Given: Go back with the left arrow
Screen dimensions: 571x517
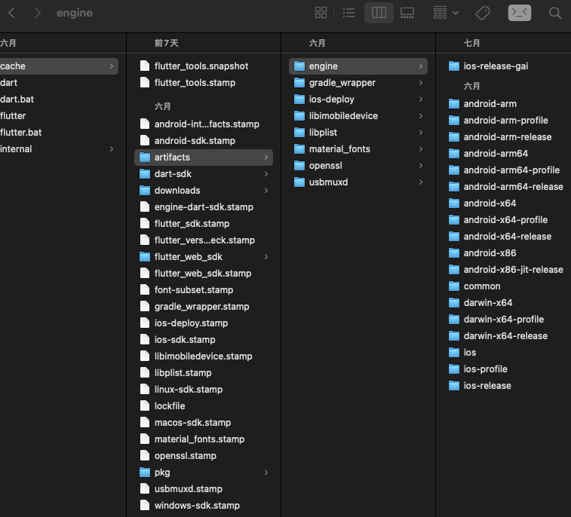Looking at the screenshot, I should [x=11, y=13].
